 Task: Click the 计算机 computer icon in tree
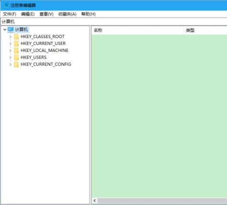11,29
